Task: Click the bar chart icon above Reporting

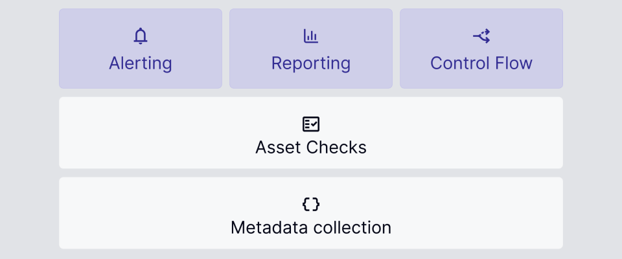Action: (311, 36)
